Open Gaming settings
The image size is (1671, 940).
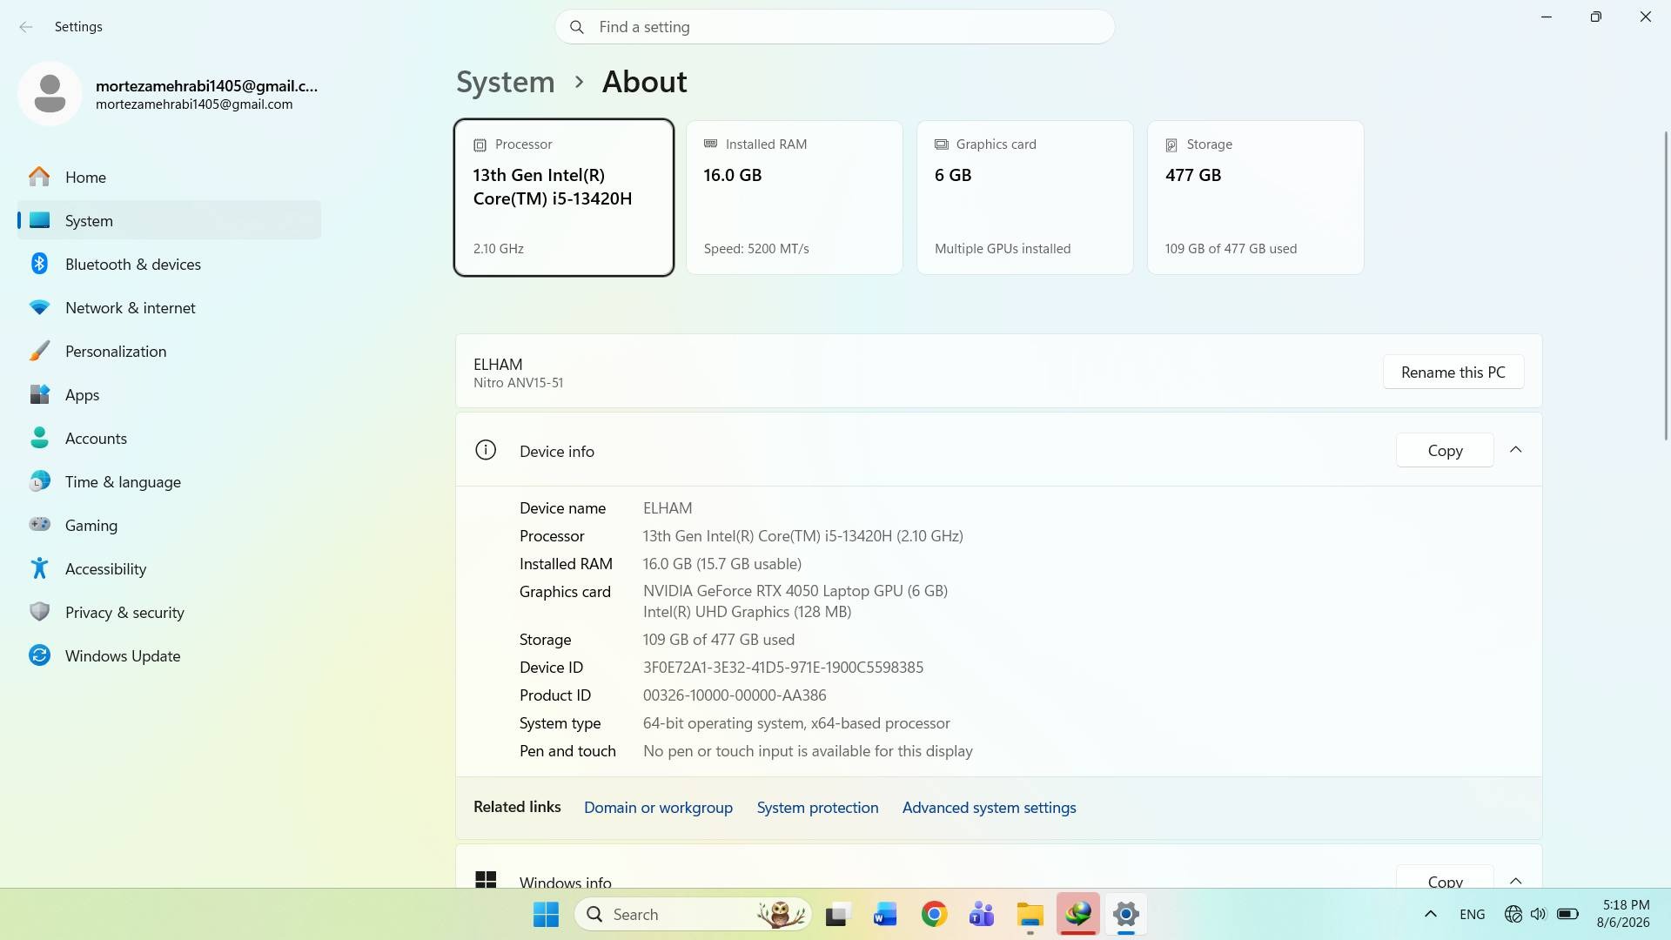tap(169, 525)
